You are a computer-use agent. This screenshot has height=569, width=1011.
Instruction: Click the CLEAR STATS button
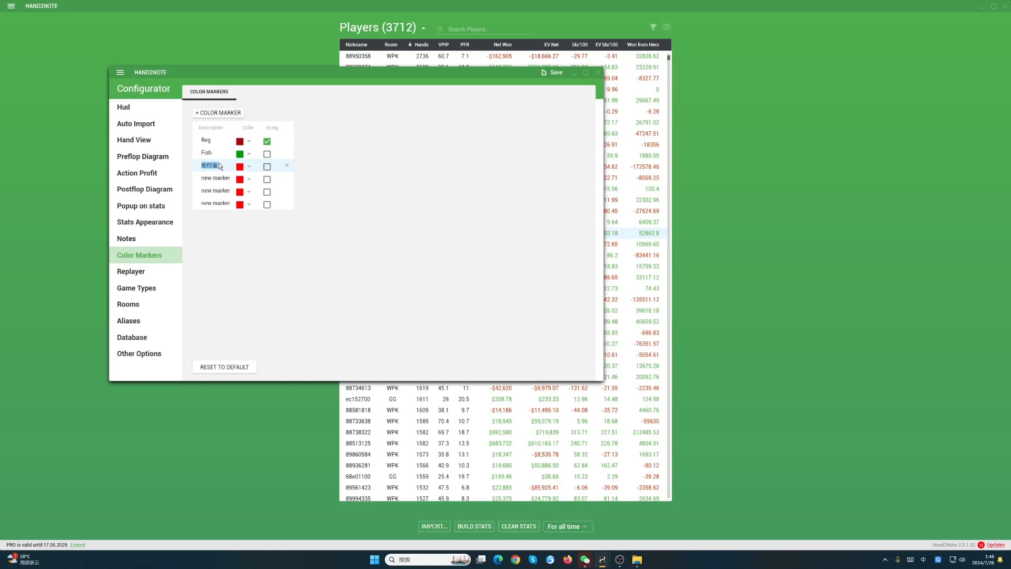[x=519, y=527]
